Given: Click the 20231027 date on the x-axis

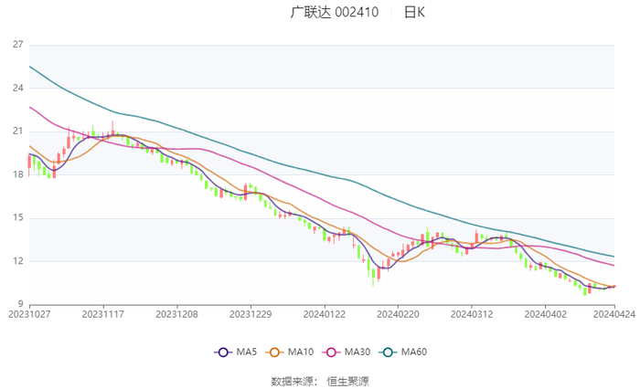Looking at the screenshot, I should click(29, 313).
